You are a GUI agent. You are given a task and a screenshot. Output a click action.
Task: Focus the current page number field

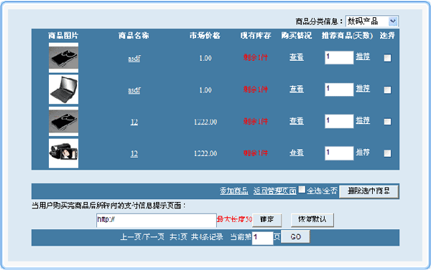262,238
